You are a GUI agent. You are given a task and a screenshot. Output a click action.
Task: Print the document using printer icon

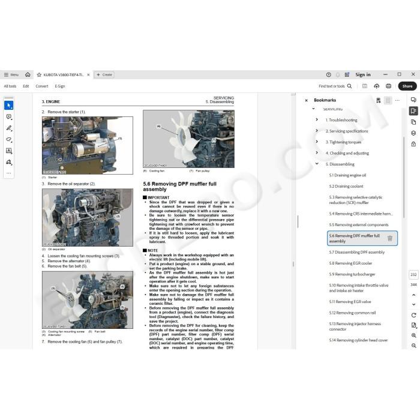pos(388,86)
